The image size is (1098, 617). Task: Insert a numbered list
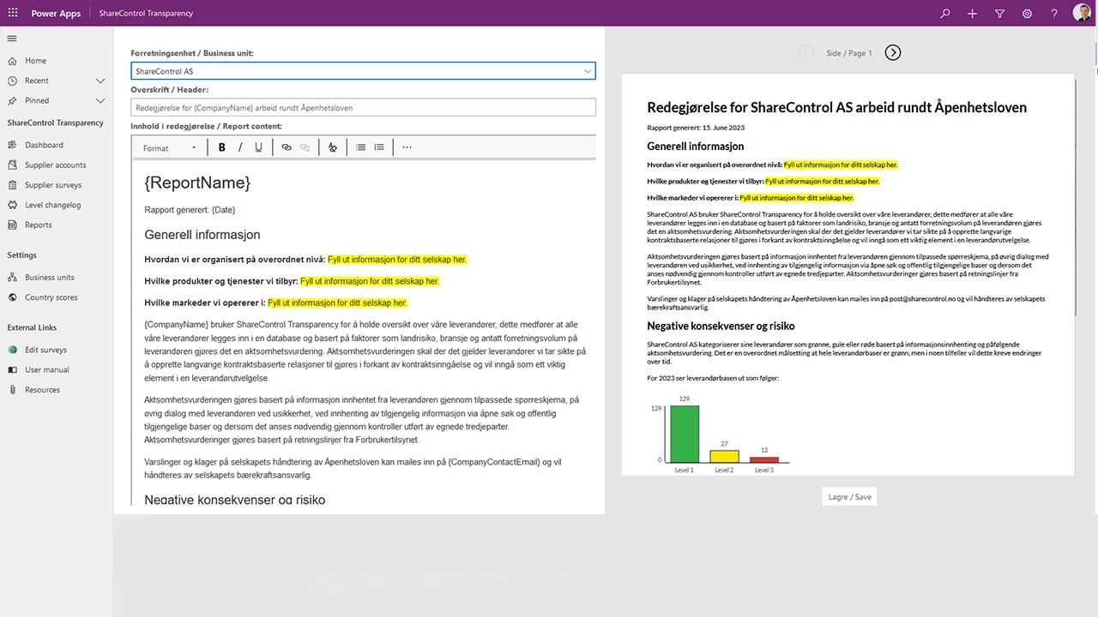click(379, 147)
